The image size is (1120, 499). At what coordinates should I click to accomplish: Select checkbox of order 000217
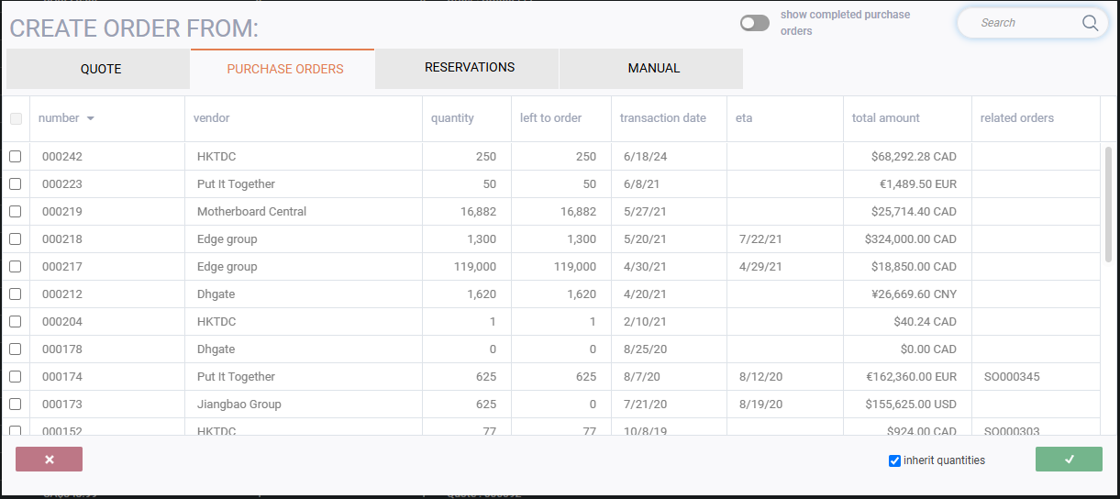[x=16, y=267]
